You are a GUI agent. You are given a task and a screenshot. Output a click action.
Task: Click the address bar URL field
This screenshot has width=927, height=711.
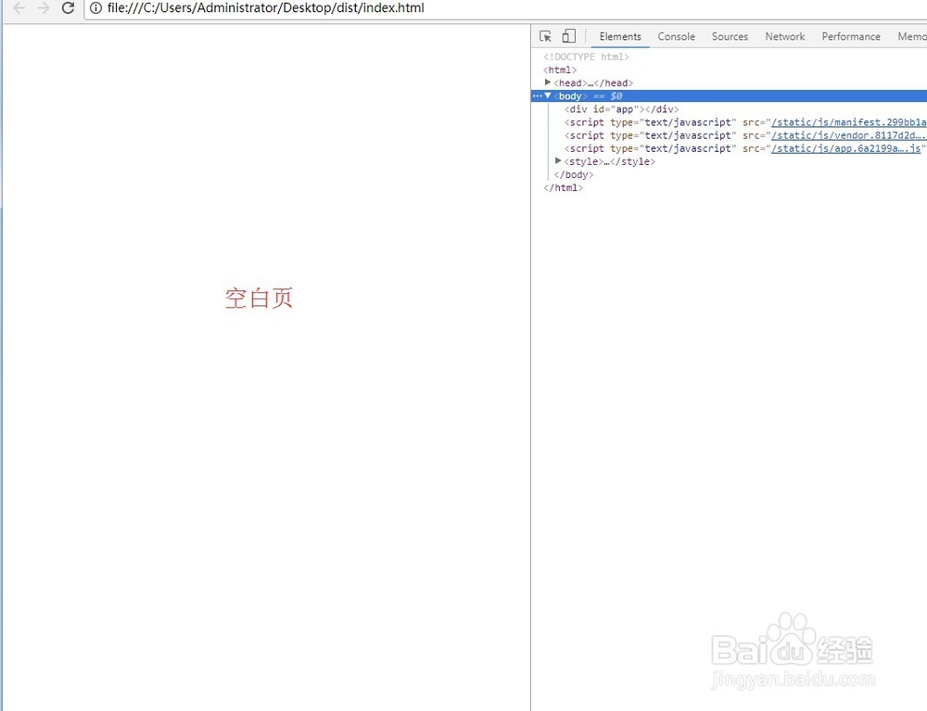pyautogui.click(x=505, y=8)
